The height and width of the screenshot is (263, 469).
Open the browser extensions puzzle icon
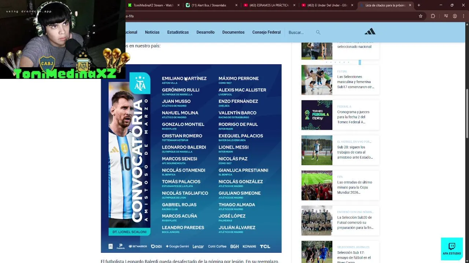coord(433,16)
